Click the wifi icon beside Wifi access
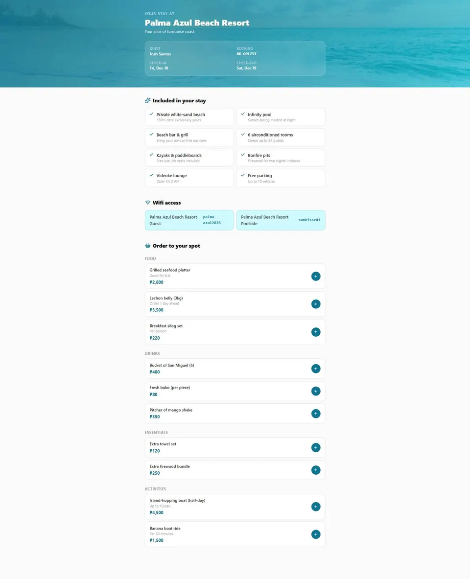Screen dimensions: 470x579 (147, 203)
